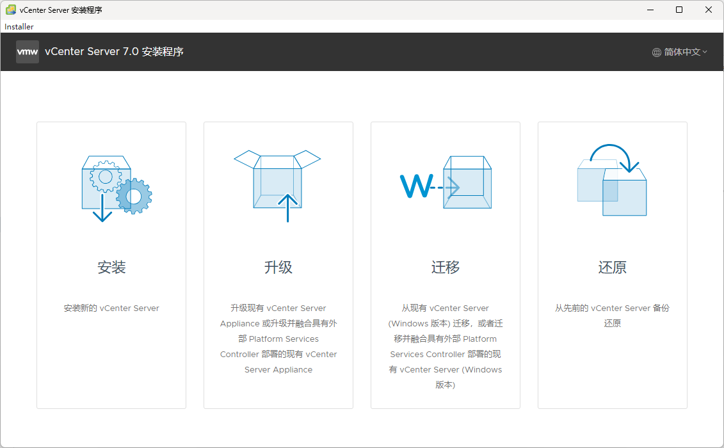Click the Migrate W arrow cube icon
724x448 pixels.
[x=446, y=183]
